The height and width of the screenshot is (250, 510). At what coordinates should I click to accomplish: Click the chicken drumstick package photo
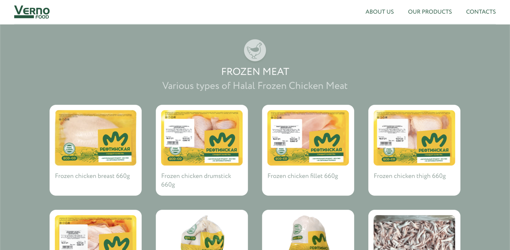(202, 137)
